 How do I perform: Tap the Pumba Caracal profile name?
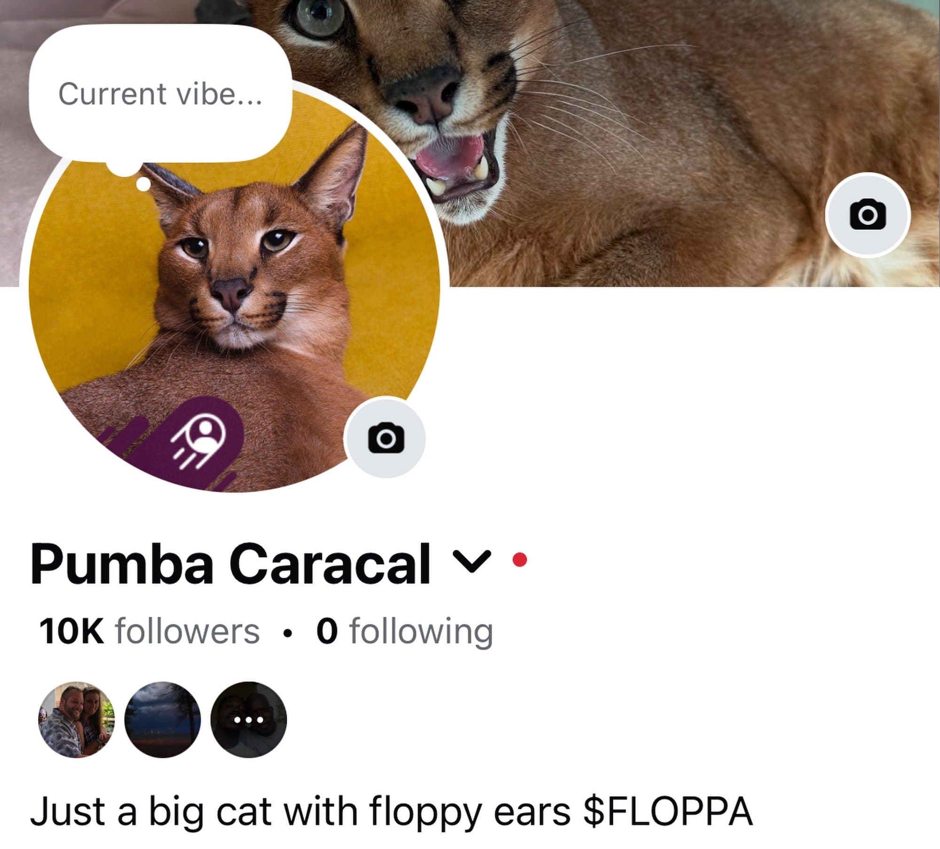tap(230, 563)
